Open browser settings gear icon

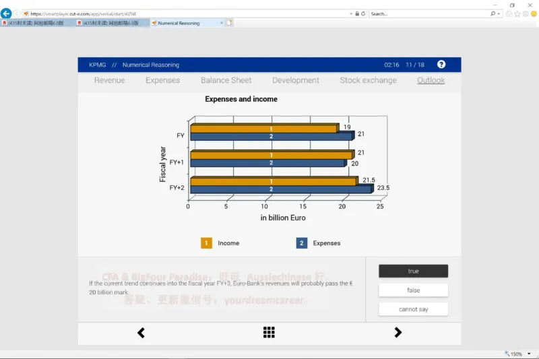[x=525, y=13]
